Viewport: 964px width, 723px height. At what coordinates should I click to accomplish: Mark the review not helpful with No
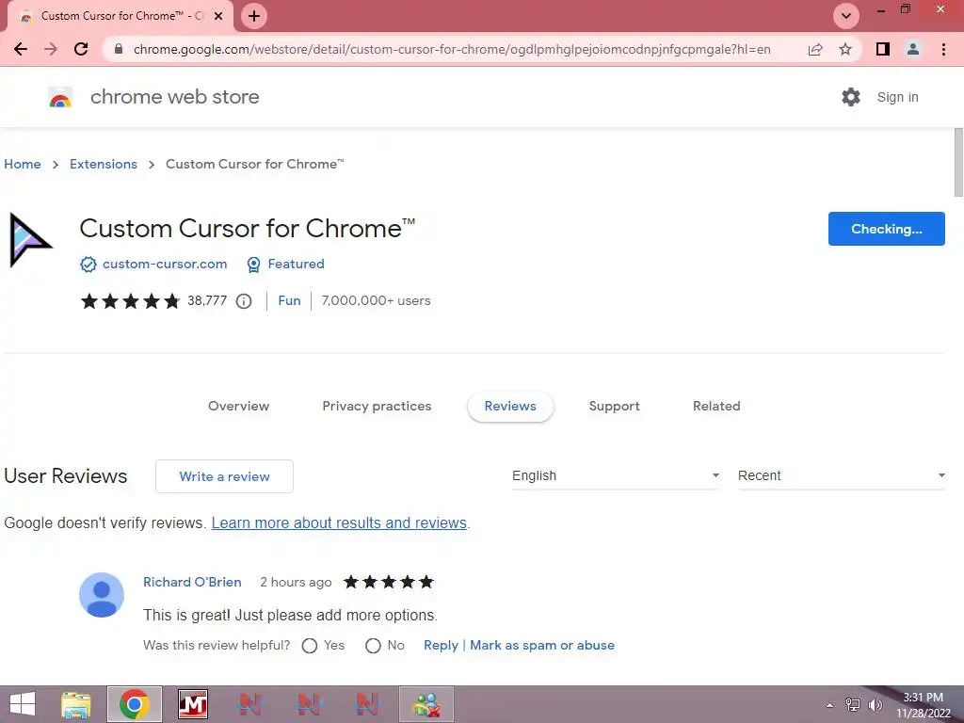point(373,646)
